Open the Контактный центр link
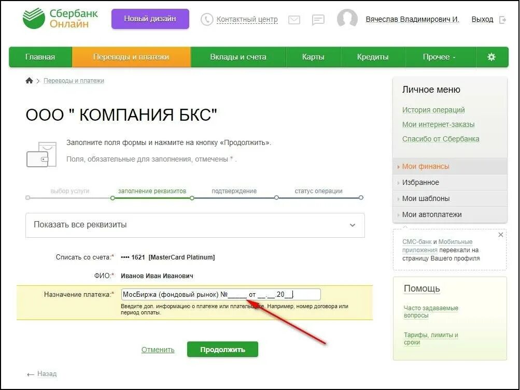This screenshot has width=520, height=390. [x=247, y=20]
